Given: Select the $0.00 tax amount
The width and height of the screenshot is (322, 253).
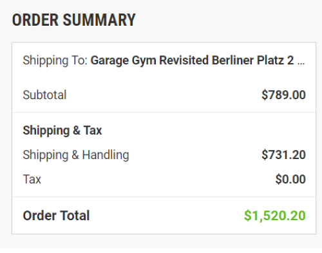Looking at the screenshot, I should point(290,179).
